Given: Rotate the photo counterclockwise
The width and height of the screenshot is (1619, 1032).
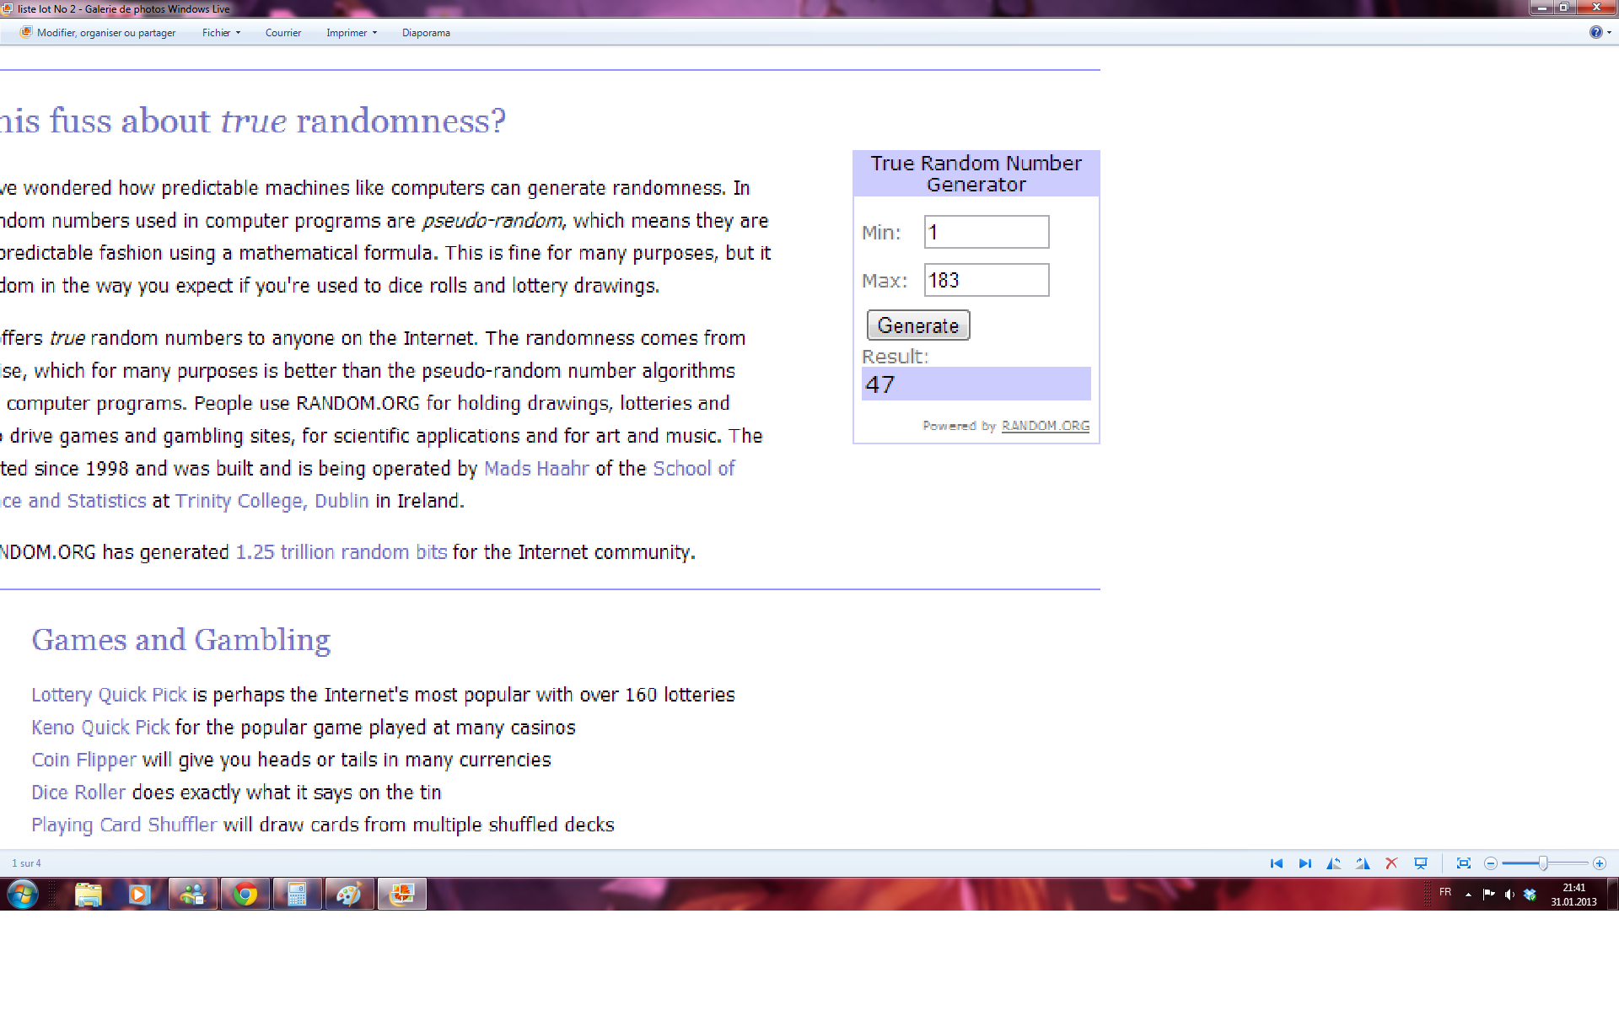Looking at the screenshot, I should point(1333,863).
